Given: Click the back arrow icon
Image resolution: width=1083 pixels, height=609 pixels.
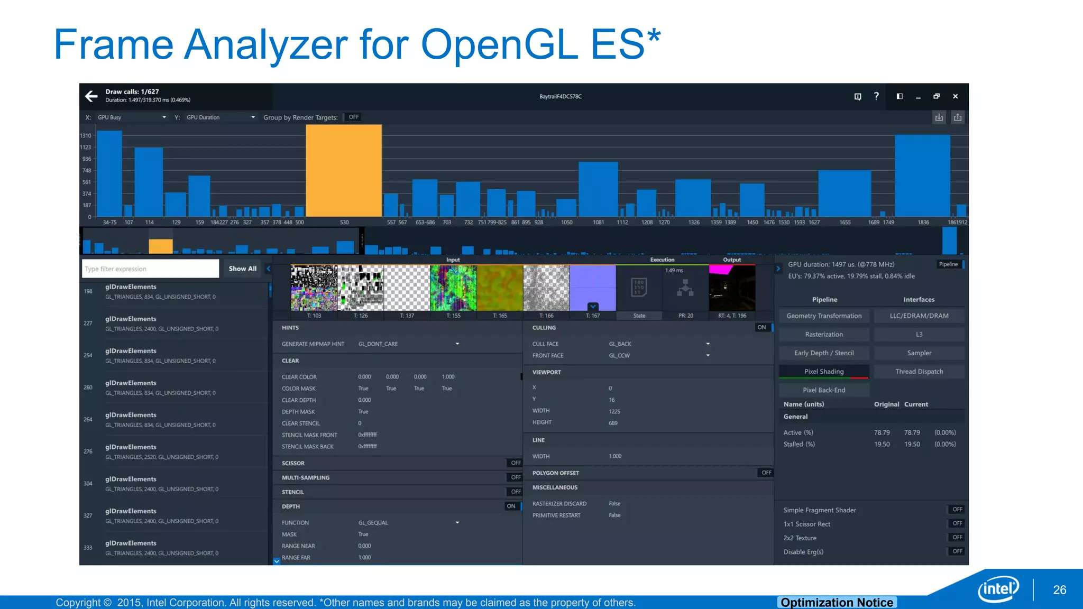Looking at the screenshot, I should (x=91, y=96).
